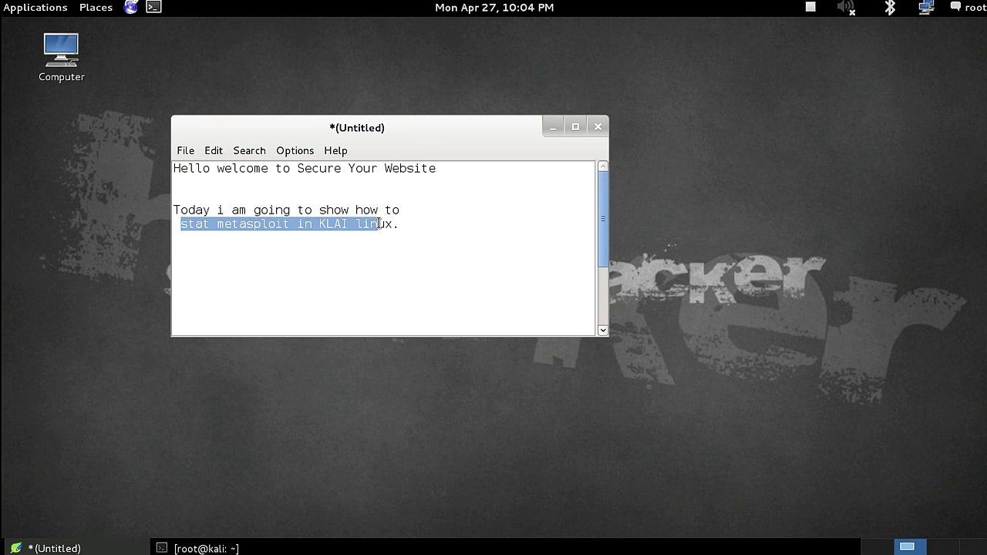Open the root user chat menu

point(968,7)
